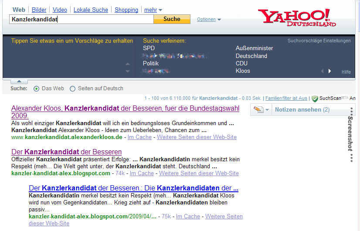Viewport: 360px width, 231px height.
Task: Switch to Lokale Suche tab
Action: [x=91, y=10]
